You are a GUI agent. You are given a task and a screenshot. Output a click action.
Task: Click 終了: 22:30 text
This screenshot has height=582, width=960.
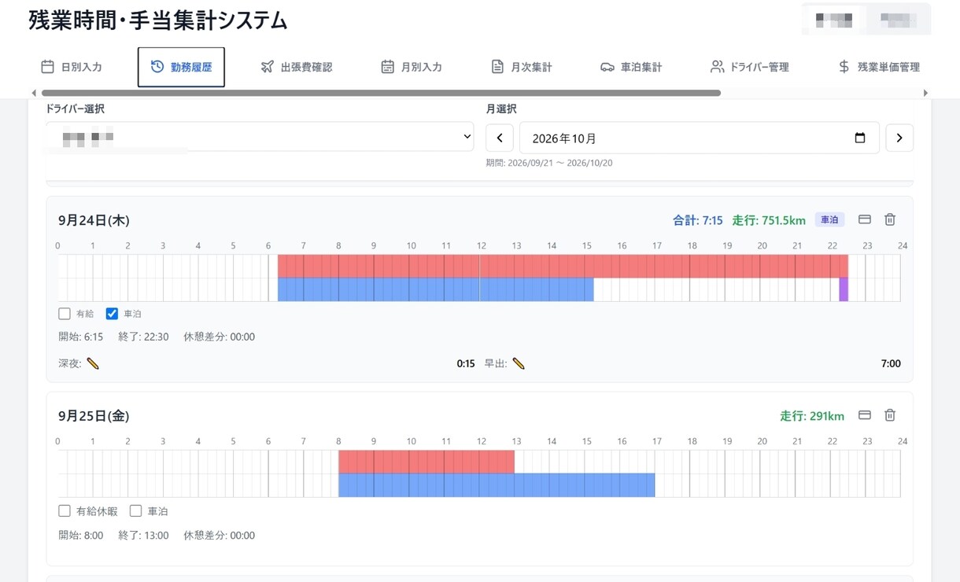143,337
